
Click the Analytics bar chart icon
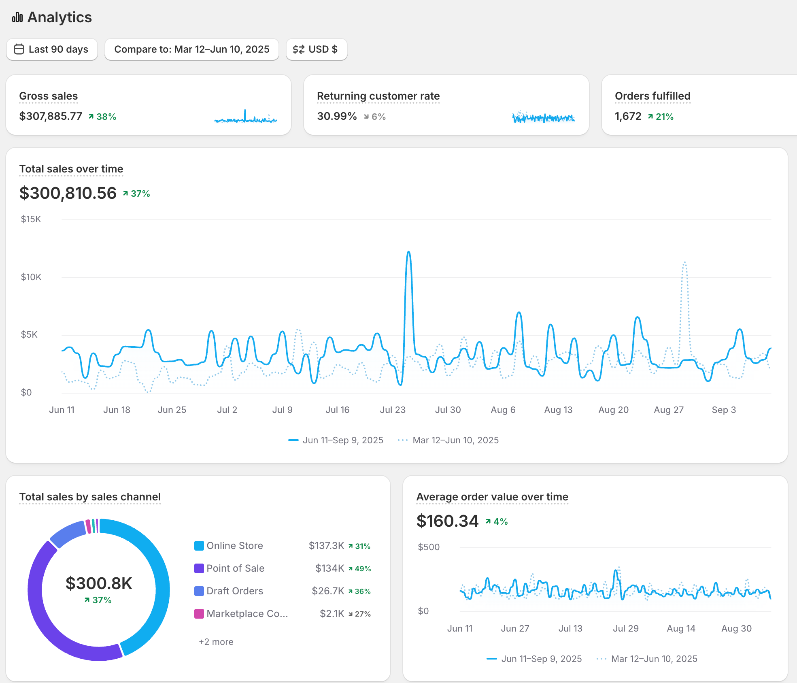click(x=17, y=17)
